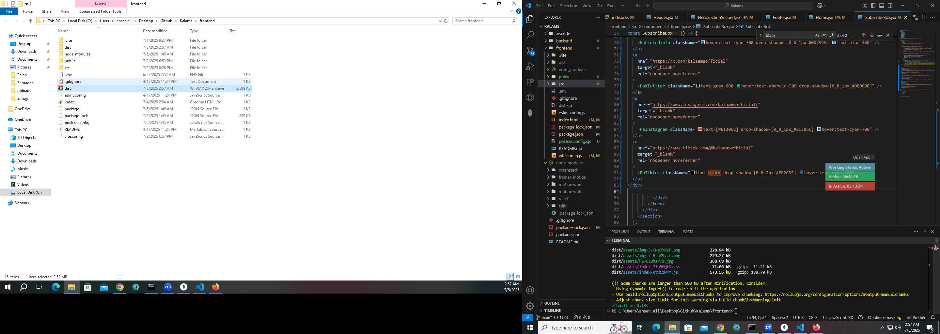Click the Open App button in editor

click(x=863, y=157)
